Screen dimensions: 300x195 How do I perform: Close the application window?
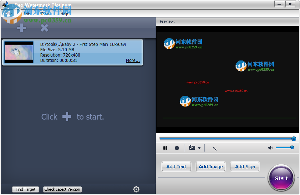290,4
